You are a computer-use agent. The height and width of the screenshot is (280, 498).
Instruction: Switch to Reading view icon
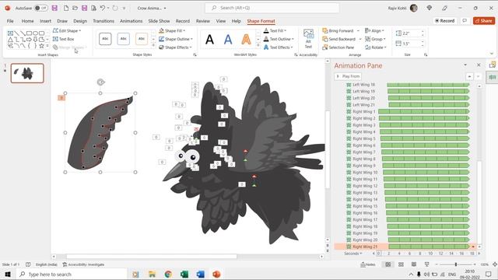414,264
